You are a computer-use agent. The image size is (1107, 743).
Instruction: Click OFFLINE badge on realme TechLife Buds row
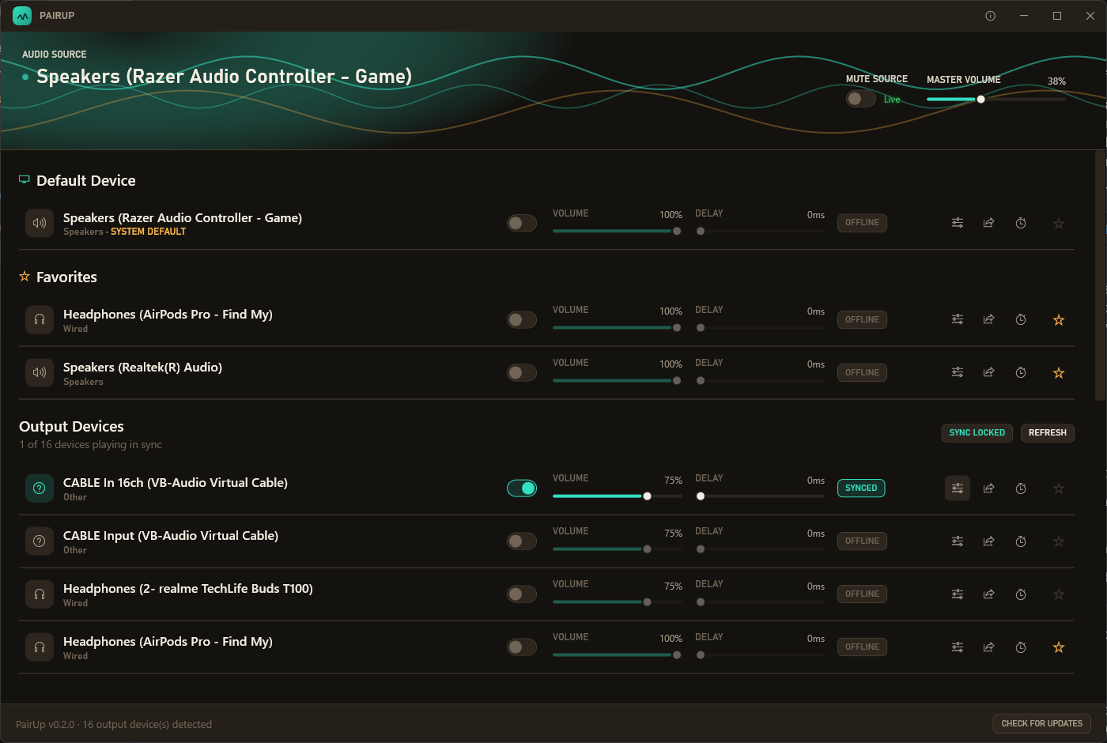coord(862,594)
